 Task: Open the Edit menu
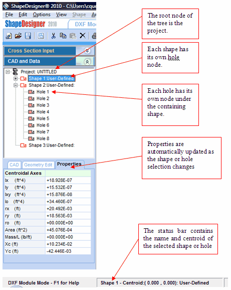click(23, 15)
